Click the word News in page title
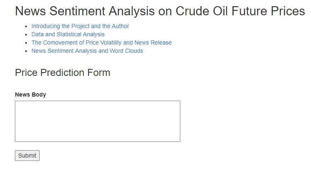Viewport: 311px width, 170px height. pyautogui.click(x=31, y=11)
